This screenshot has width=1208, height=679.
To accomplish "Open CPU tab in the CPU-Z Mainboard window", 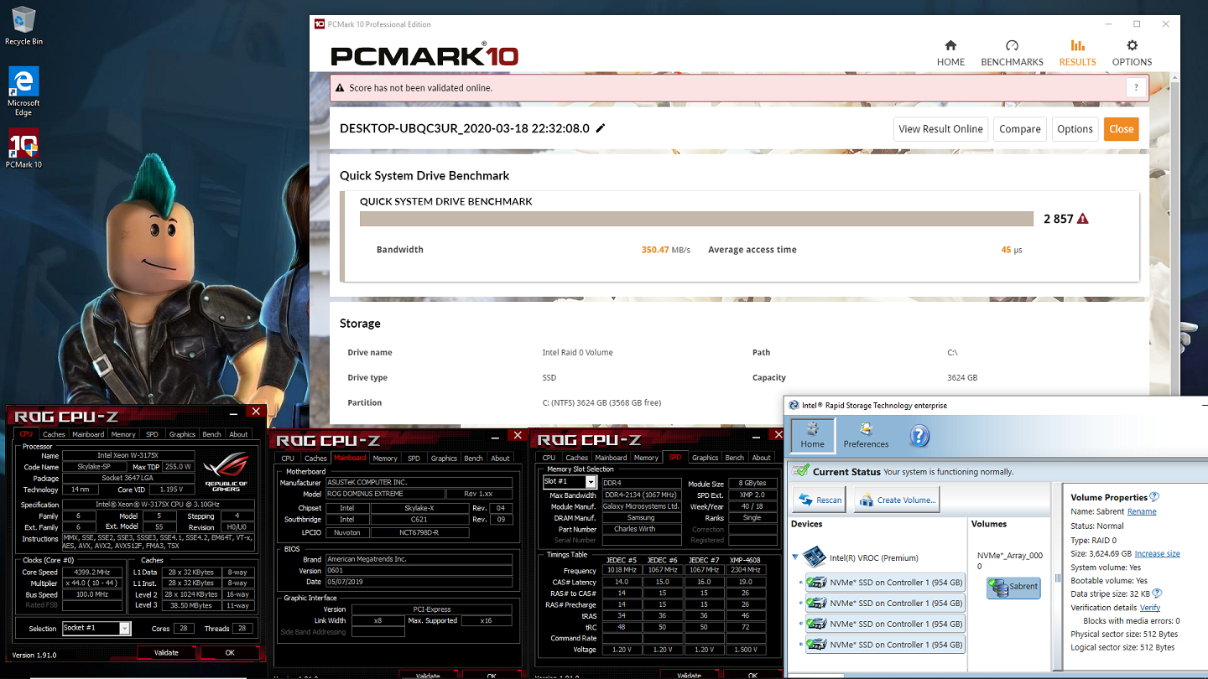I will [x=288, y=458].
